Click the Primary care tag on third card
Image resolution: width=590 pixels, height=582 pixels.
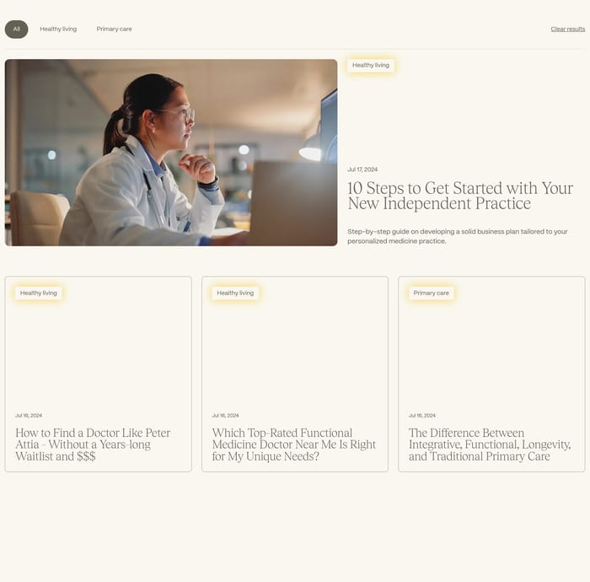432,293
